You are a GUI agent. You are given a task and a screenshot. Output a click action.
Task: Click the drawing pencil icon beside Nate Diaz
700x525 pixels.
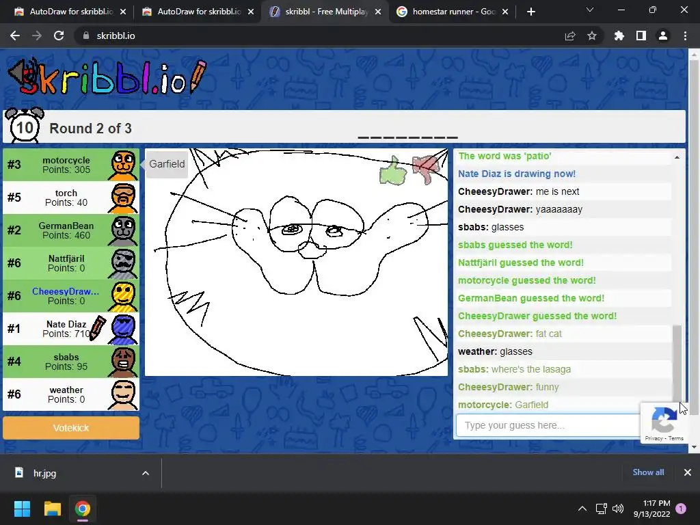tap(98, 328)
